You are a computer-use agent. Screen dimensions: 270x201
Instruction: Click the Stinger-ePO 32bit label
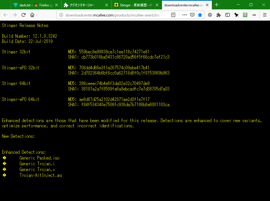20,68
